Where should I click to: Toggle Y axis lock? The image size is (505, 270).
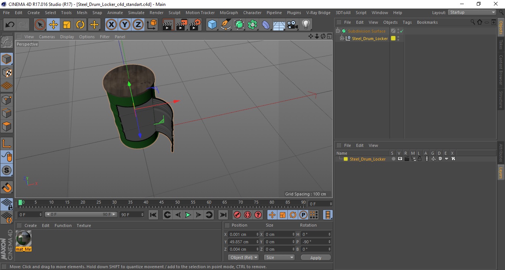pos(125,25)
